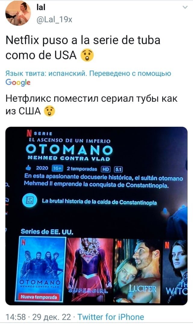
Task: Open the Supergirl poster thumbnail
Action: (x=90, y=269)
